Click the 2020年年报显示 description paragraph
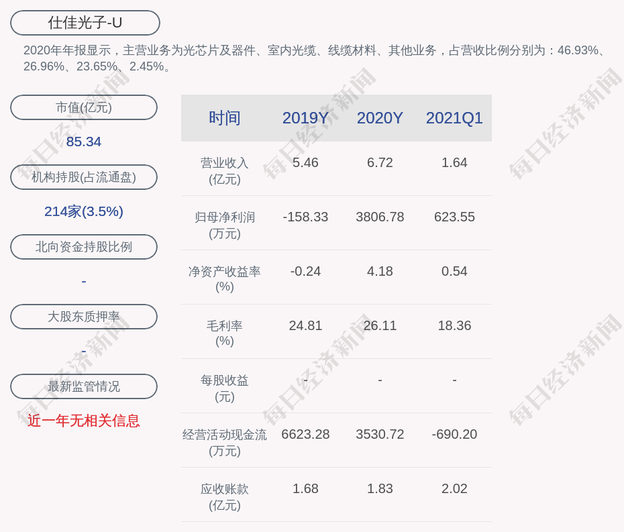This screenshot has width=624, height=532. [315, 58]
